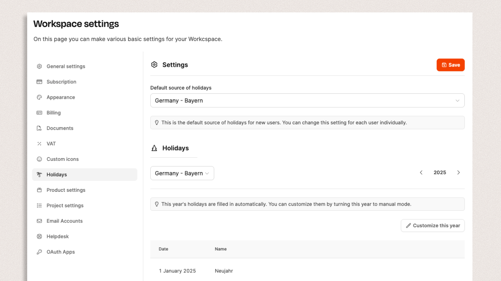This screenshot has height=281, width=501.
Task: Click the Documents PDF file icon
Action: point(39,128)
